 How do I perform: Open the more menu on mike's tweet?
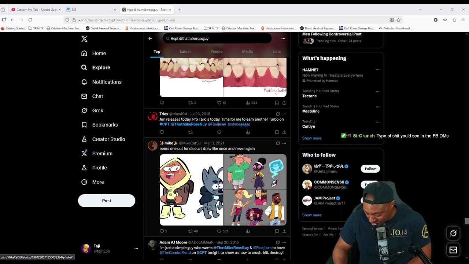point(284,143)
